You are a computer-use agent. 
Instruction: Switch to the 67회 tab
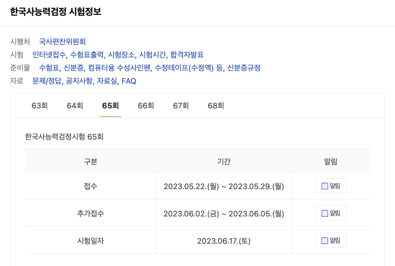(x=181, y=106)
